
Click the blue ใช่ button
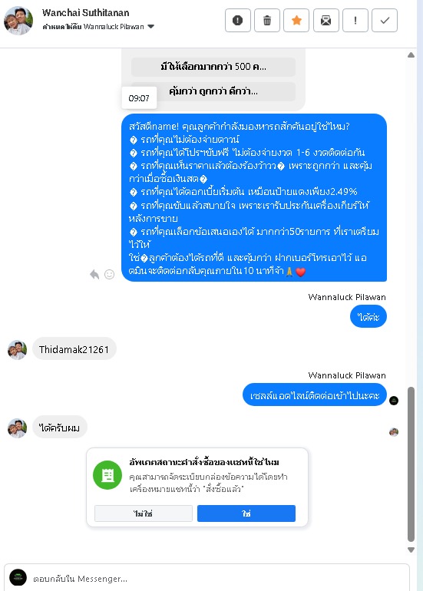(x=246, y=513)
